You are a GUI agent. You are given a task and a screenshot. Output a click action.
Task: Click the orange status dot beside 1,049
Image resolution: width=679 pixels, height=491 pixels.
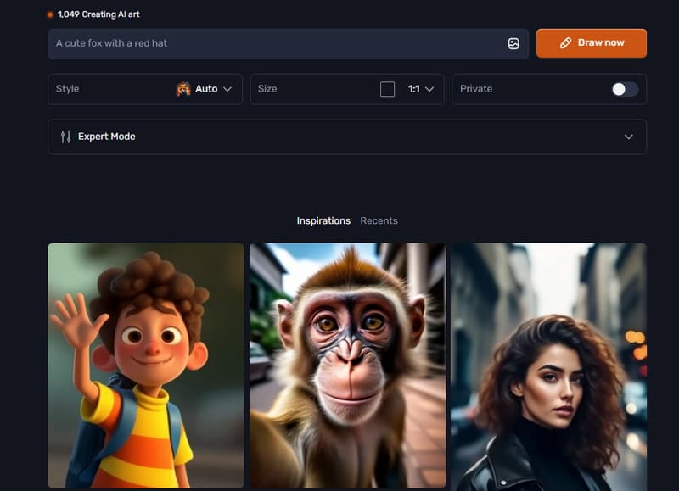[50, 14]
